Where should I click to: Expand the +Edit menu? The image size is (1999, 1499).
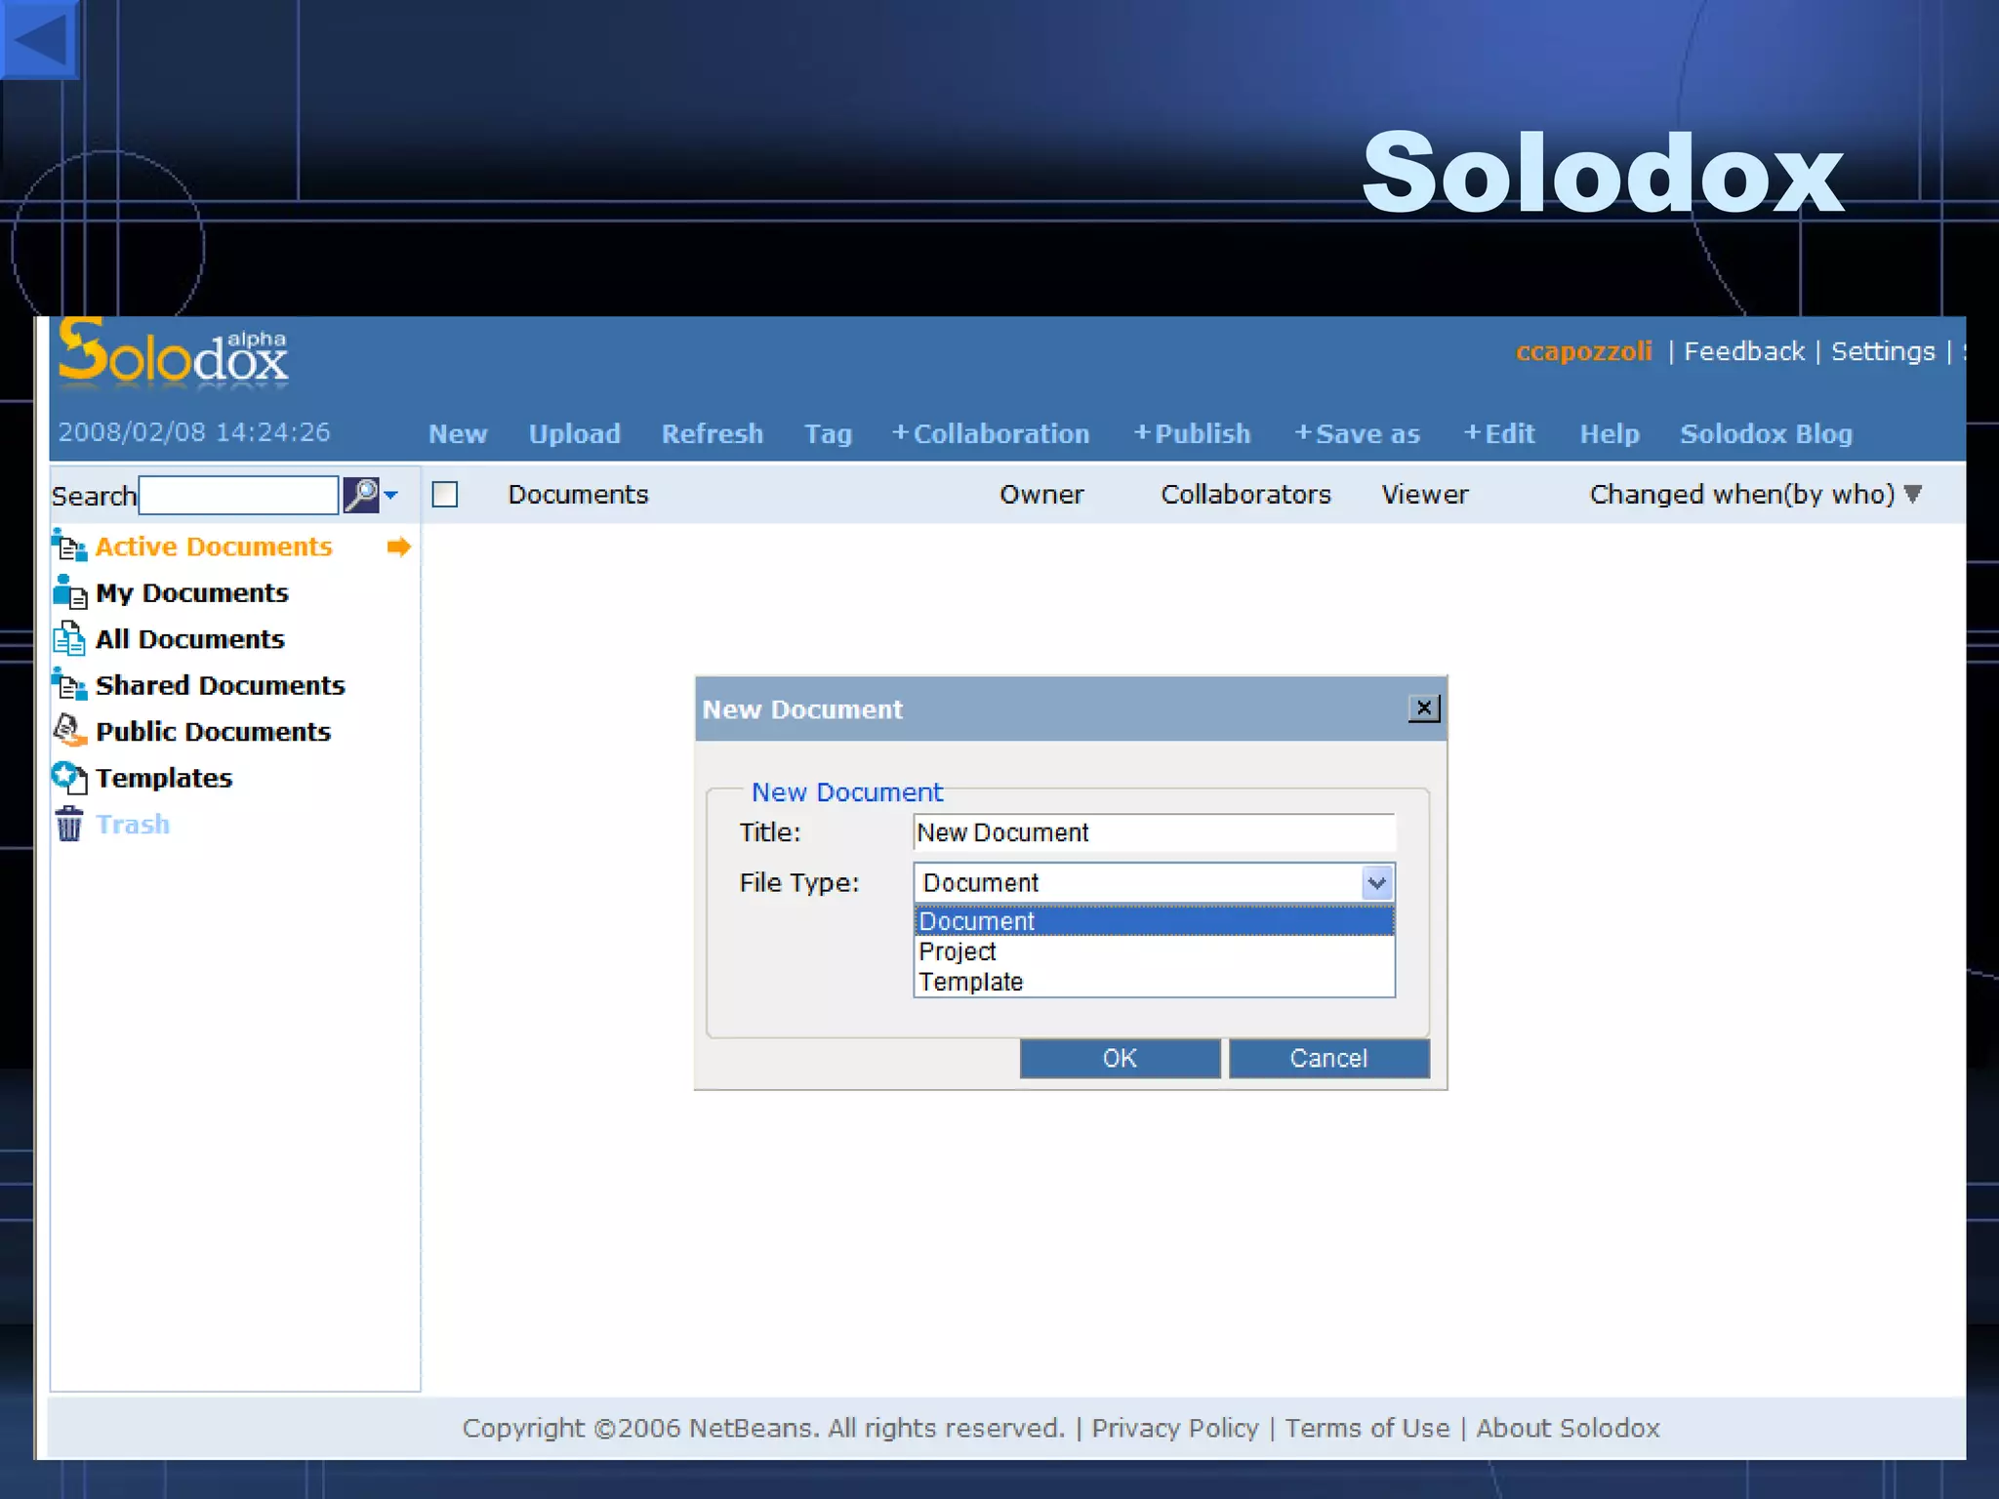coord(1499,434)
